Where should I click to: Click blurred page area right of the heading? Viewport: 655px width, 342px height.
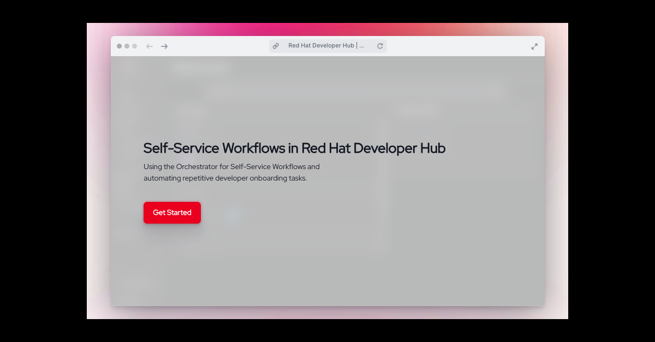pos(491,148)
